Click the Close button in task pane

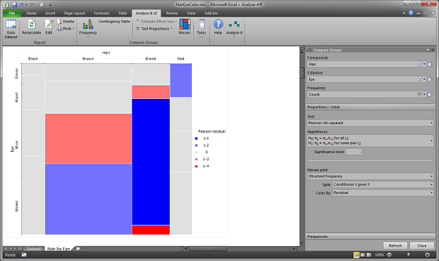coord(422,245)
